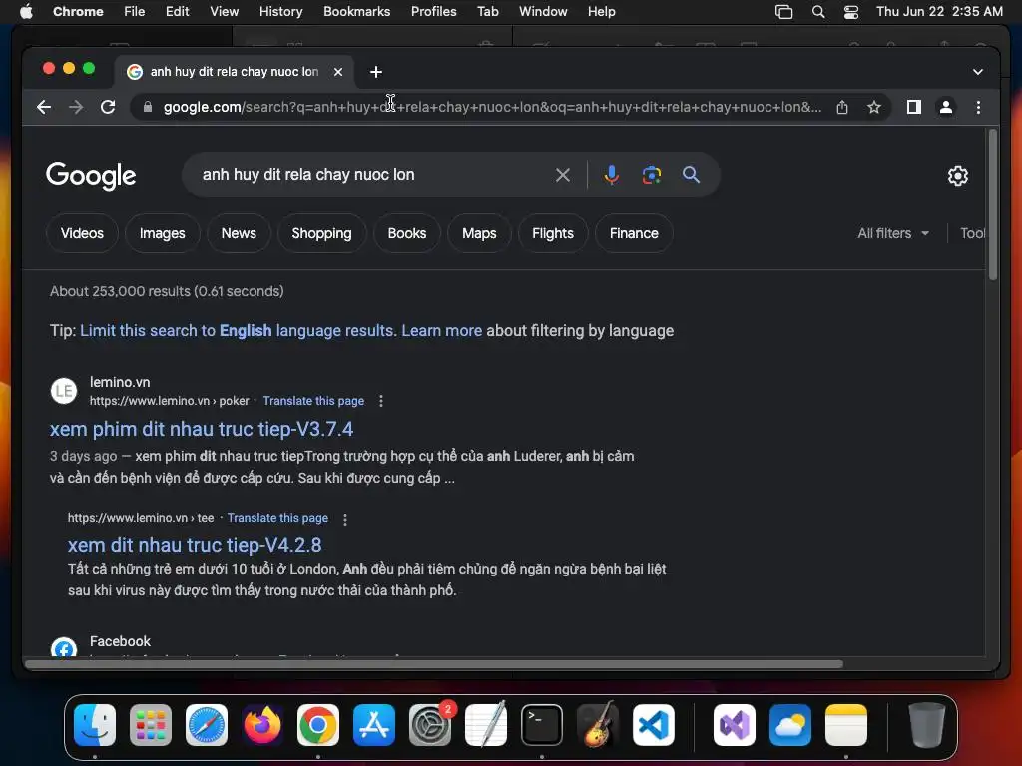Open the share icon in the address bar

pos(842,107)
